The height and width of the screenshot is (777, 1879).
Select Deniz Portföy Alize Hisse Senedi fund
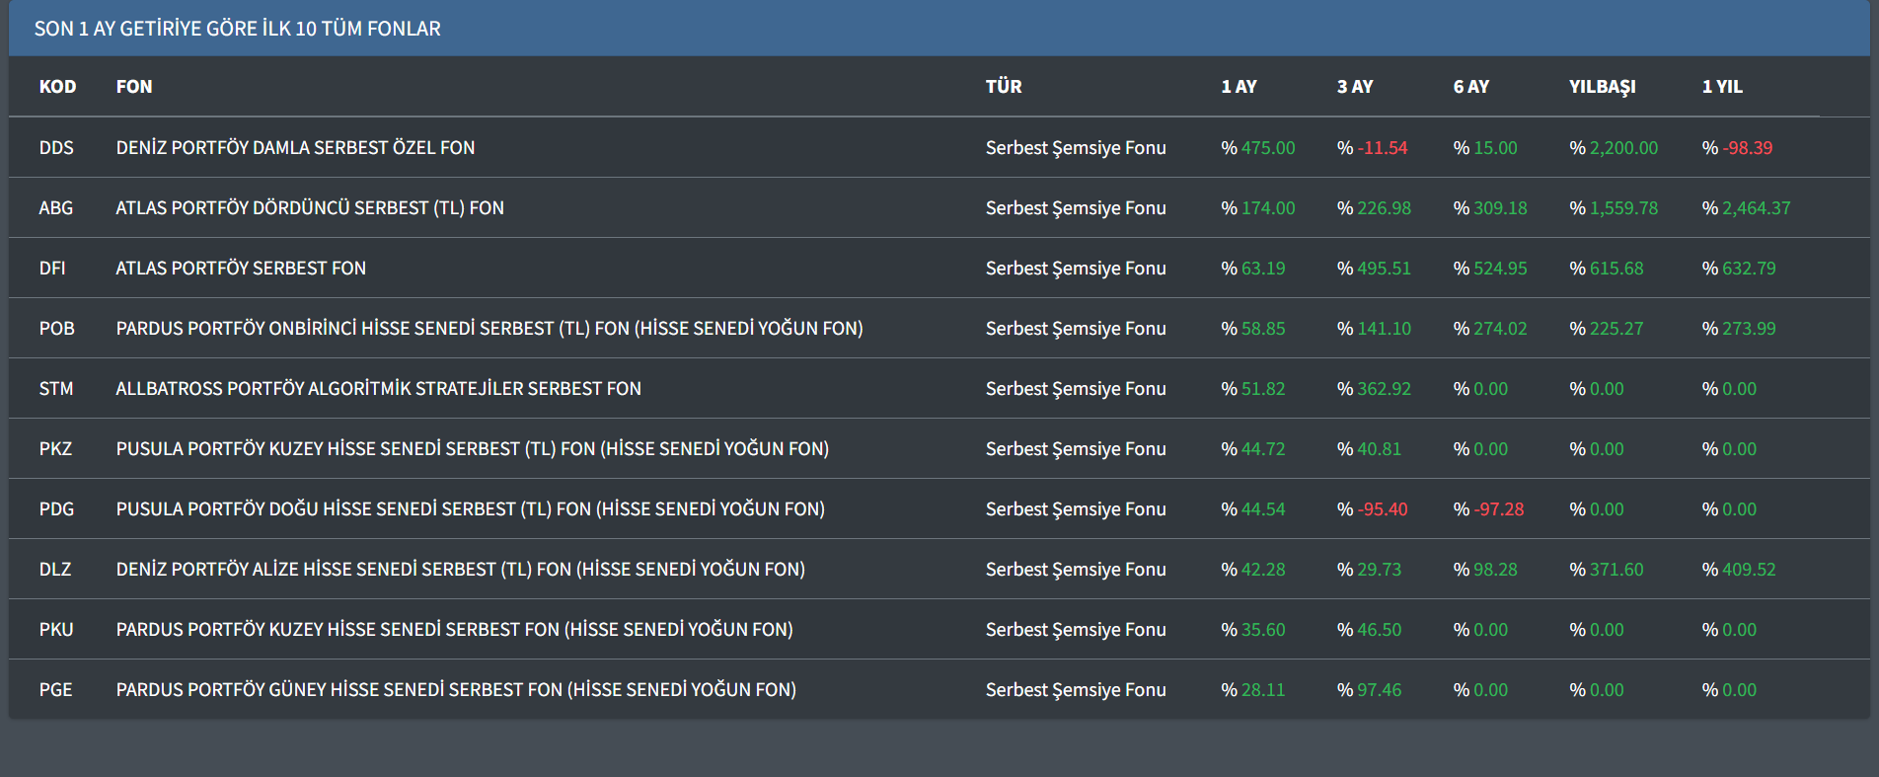pos(460,570)
